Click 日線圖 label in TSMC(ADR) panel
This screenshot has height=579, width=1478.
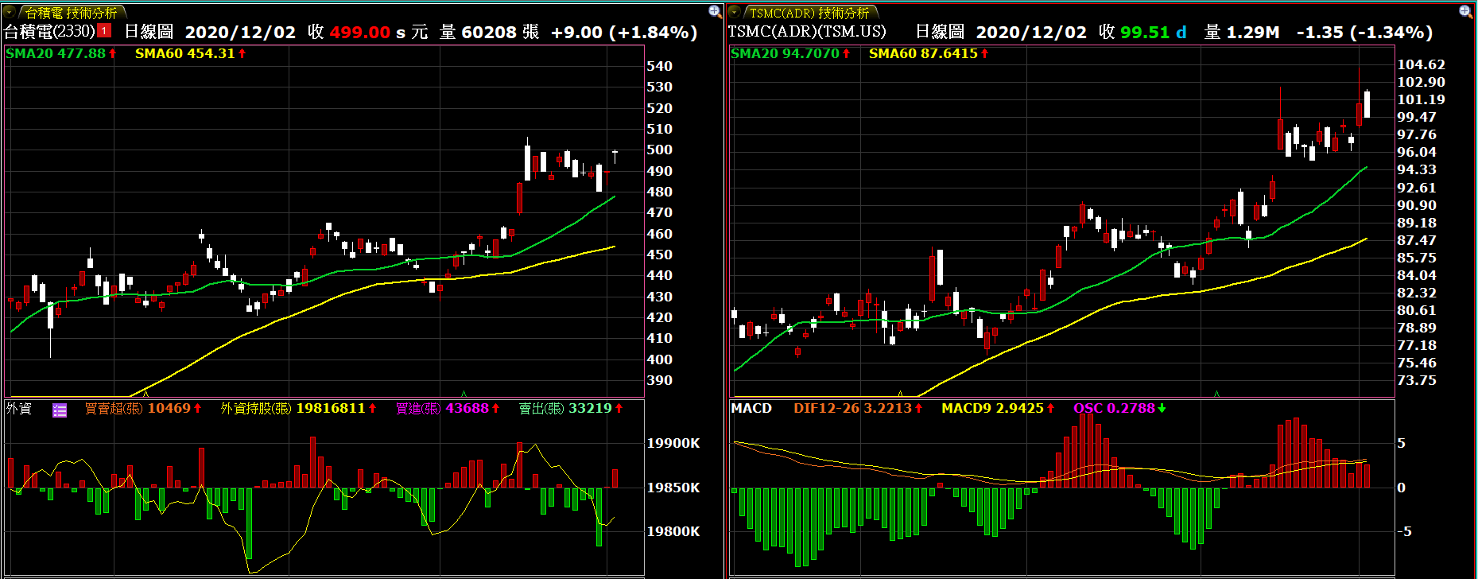940,32
